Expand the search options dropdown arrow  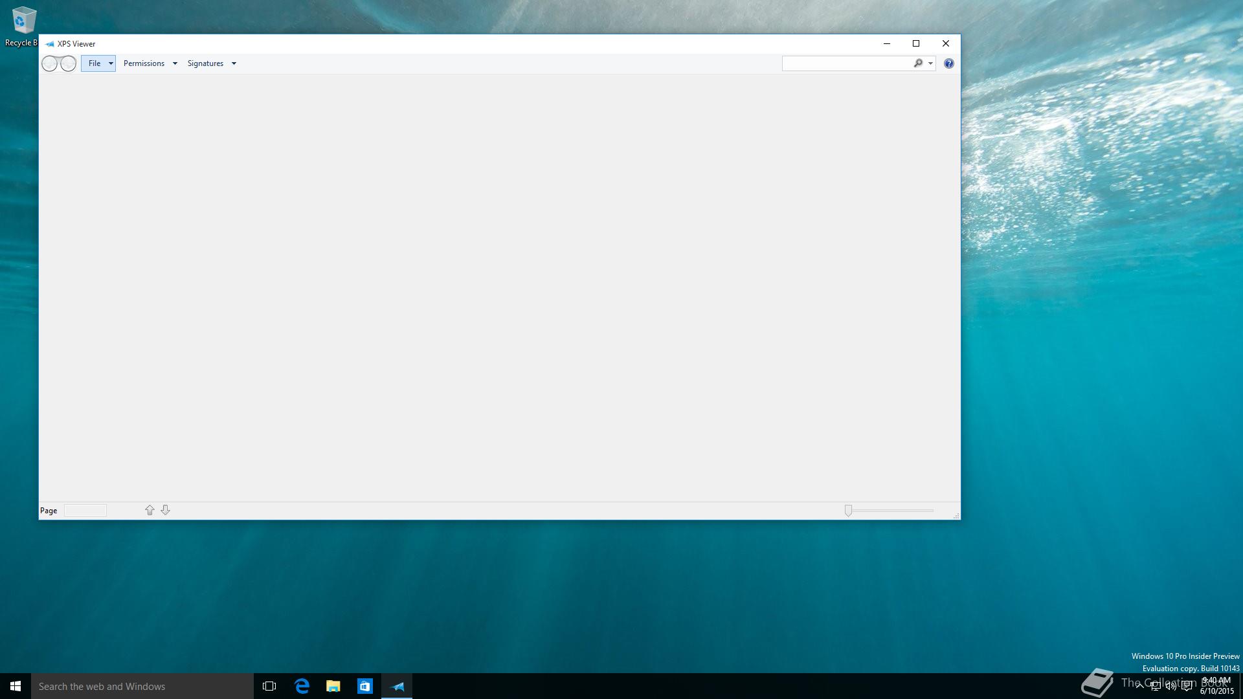tap(930, 63)
